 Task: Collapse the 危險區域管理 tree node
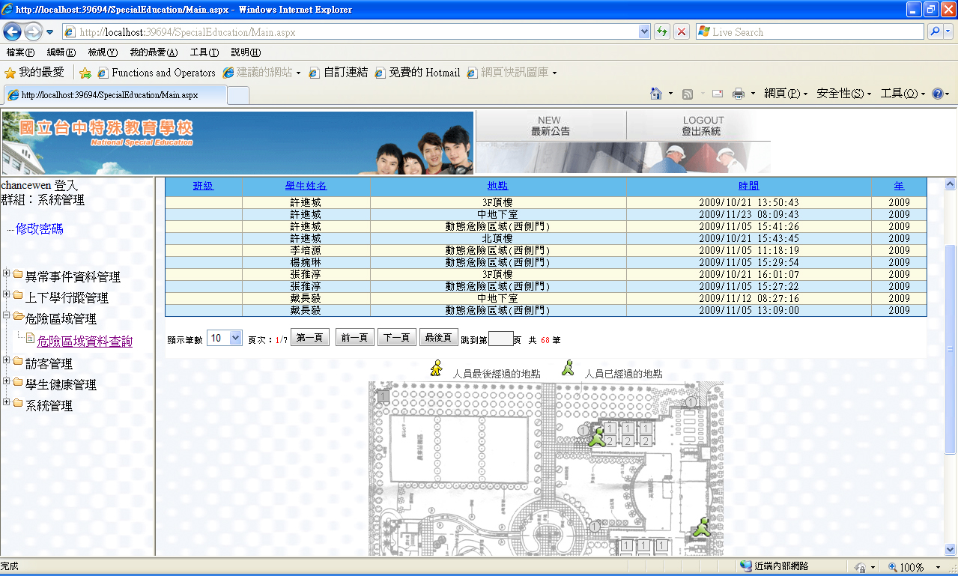coord(7,315)
